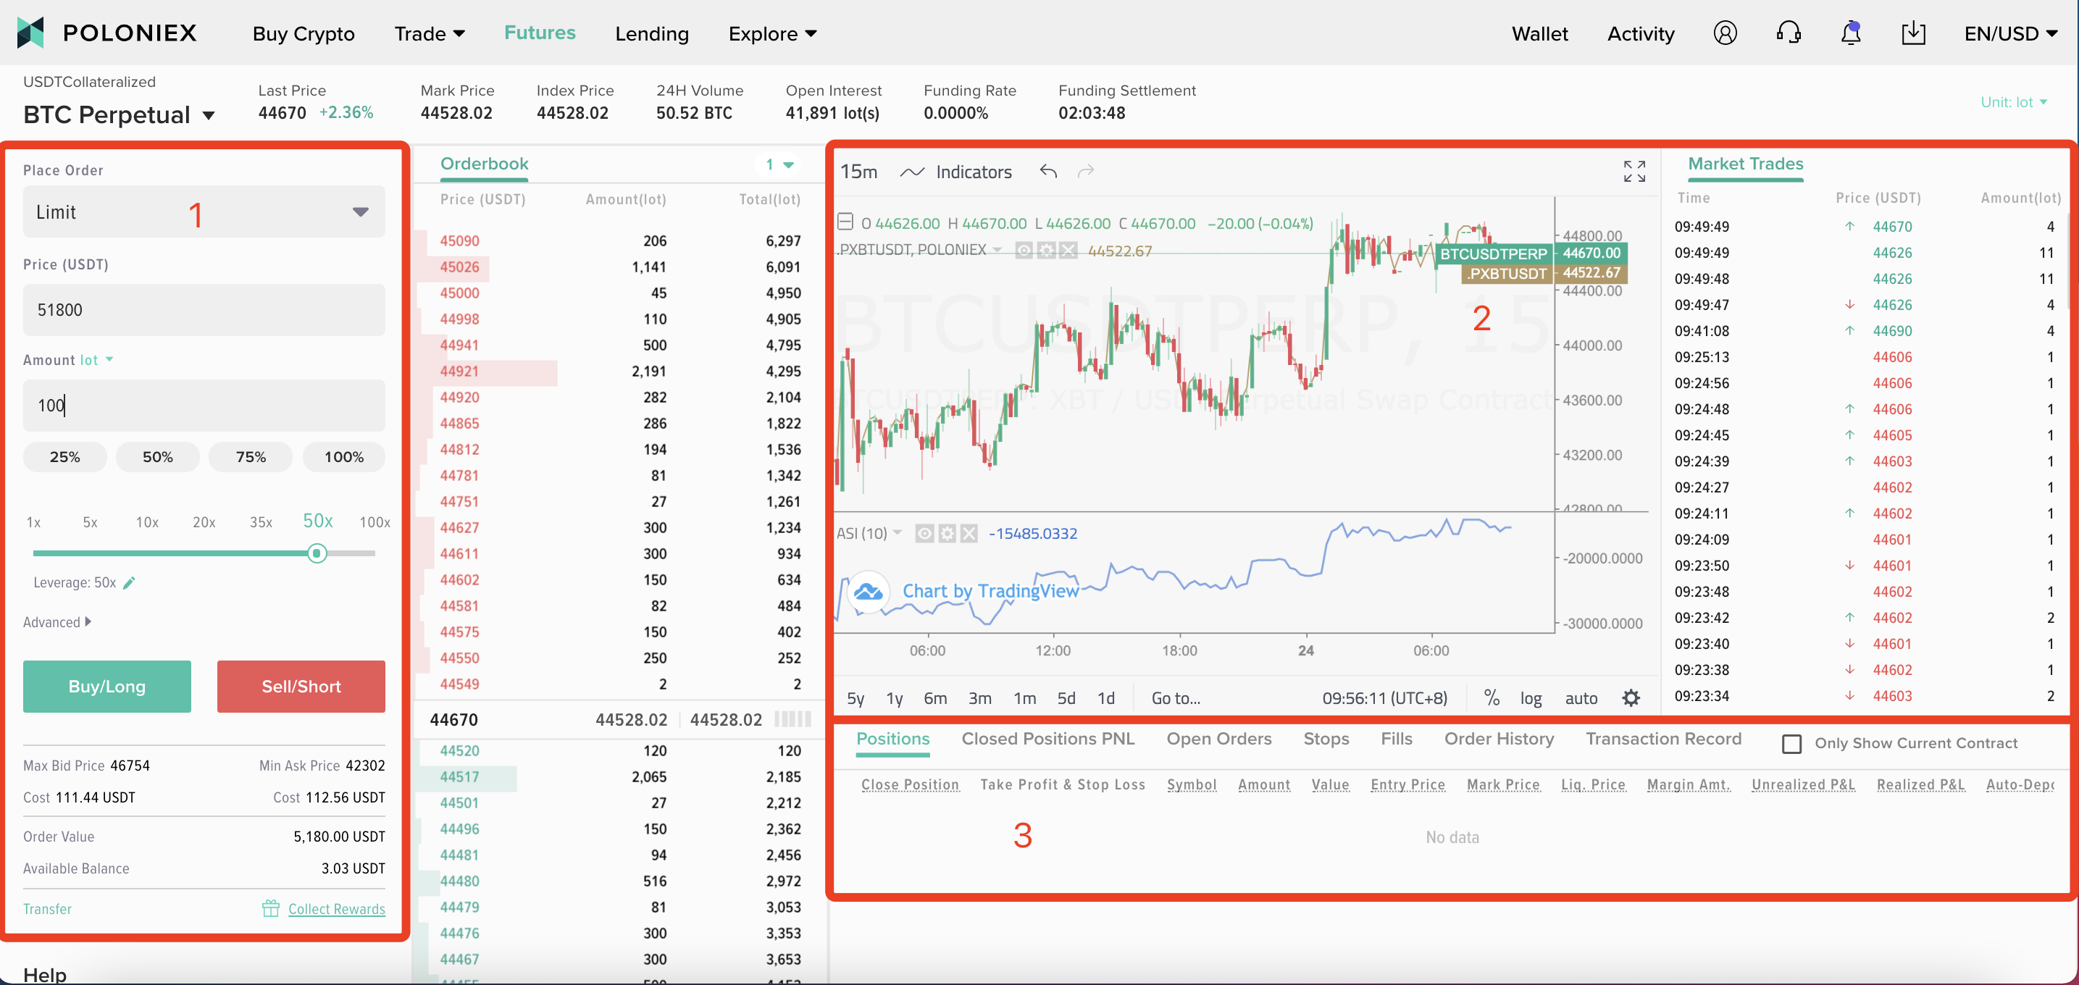Click the Sell/Short button

pyautogui.click(x=301, y=686)
